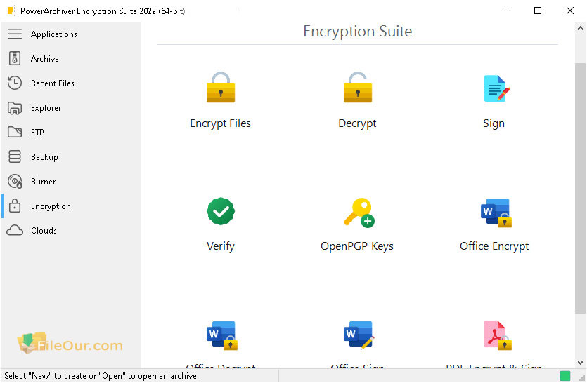This screenshot has width=587, height=383.
Task: Launch the Office Sign tool
Action: [357, 337]
